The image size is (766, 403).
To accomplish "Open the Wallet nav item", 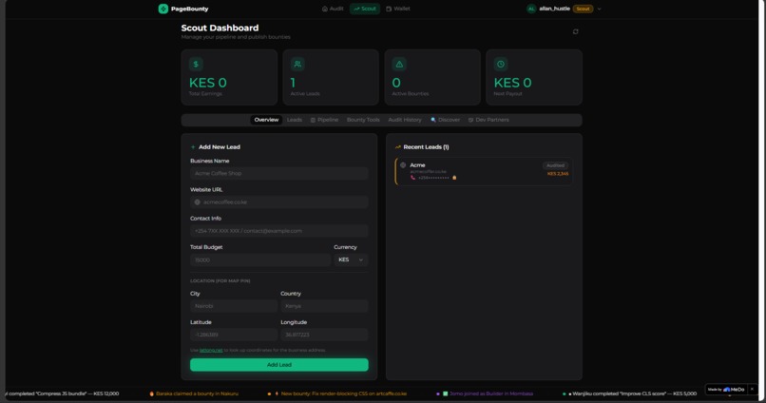I will pos(398,9).
